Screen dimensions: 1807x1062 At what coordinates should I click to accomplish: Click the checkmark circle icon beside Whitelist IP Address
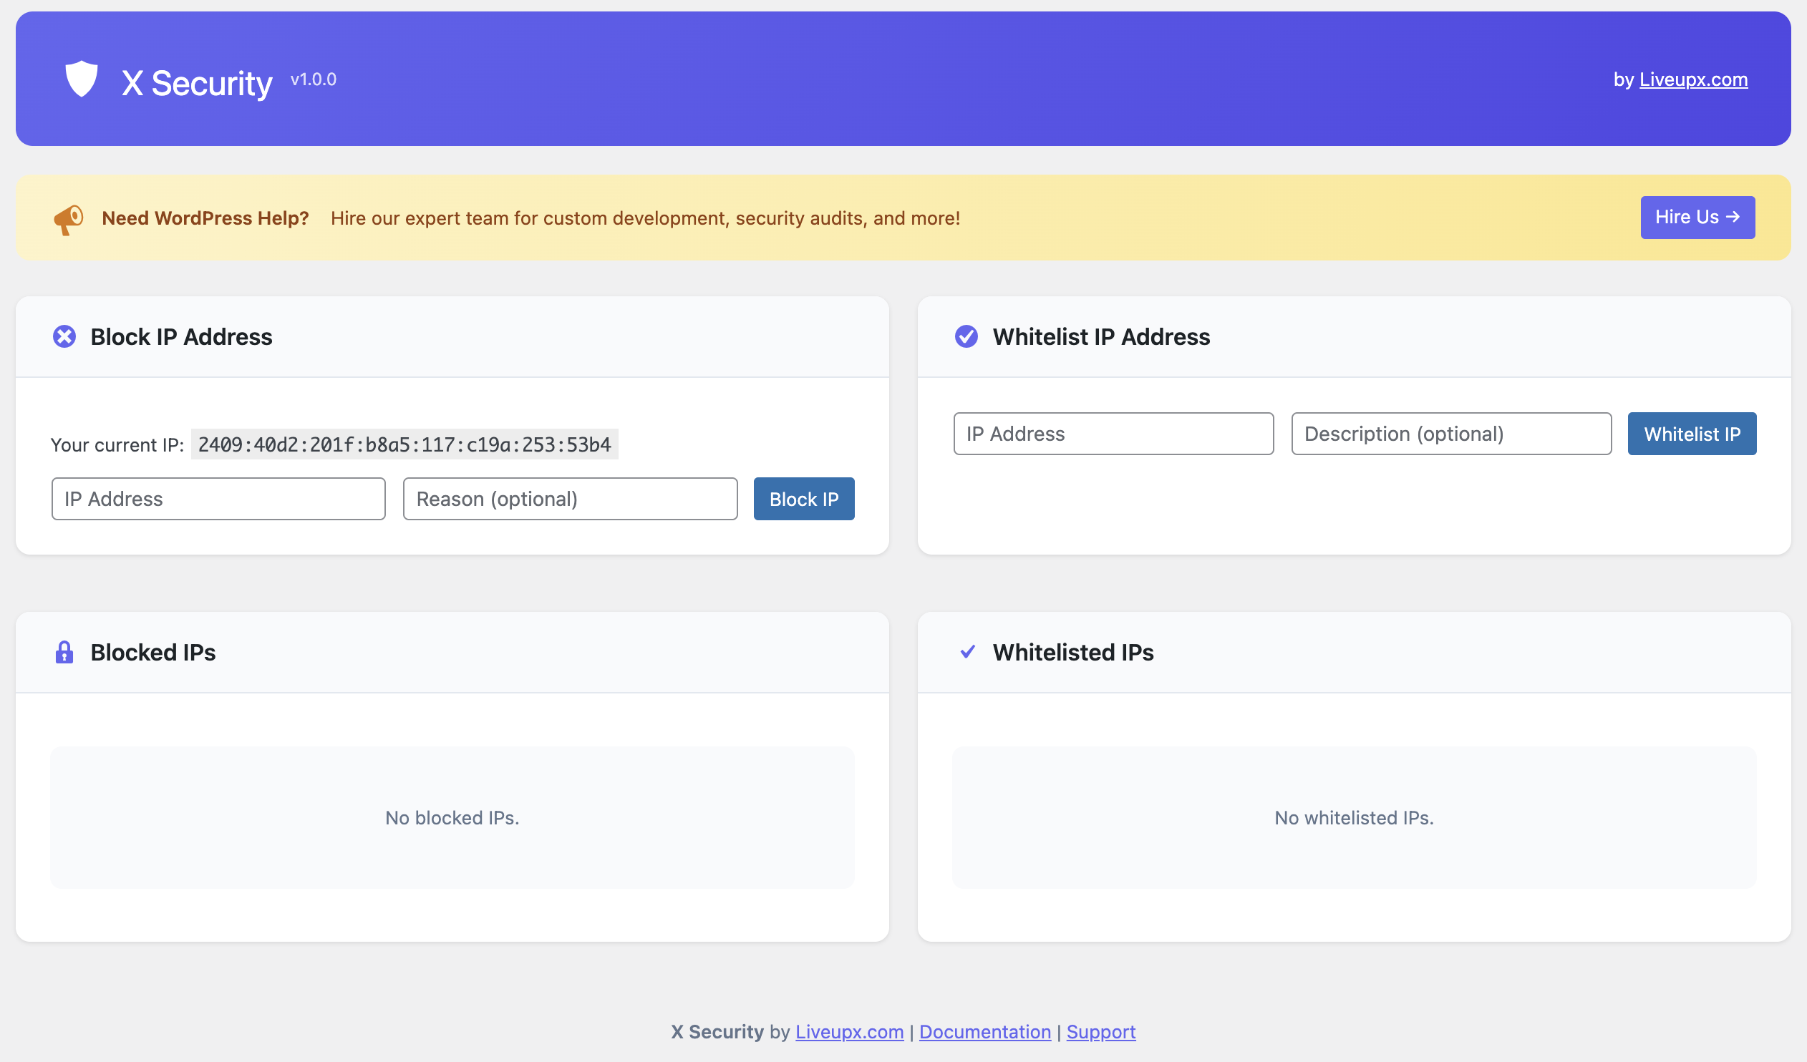pyautogui.click(x=967, y=336)
